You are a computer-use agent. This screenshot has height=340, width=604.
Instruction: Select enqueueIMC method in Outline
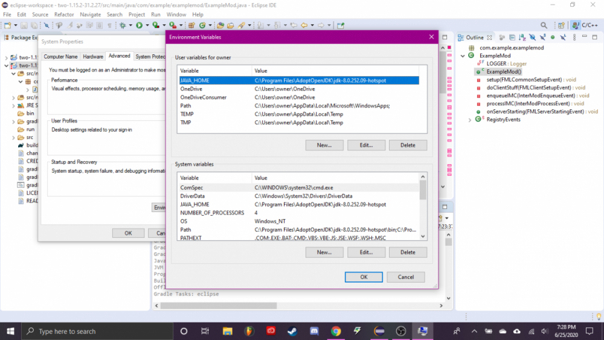click(538, 95)
